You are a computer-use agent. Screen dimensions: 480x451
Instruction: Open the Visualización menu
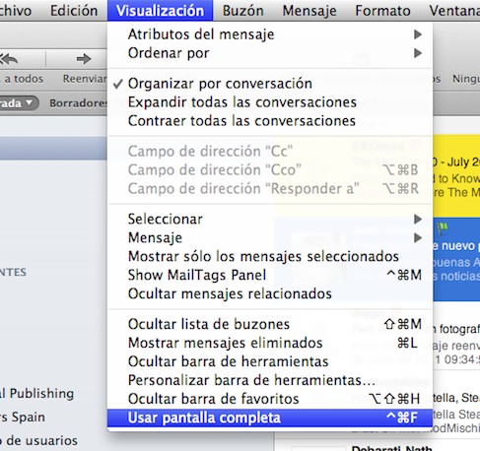[160, 11]
